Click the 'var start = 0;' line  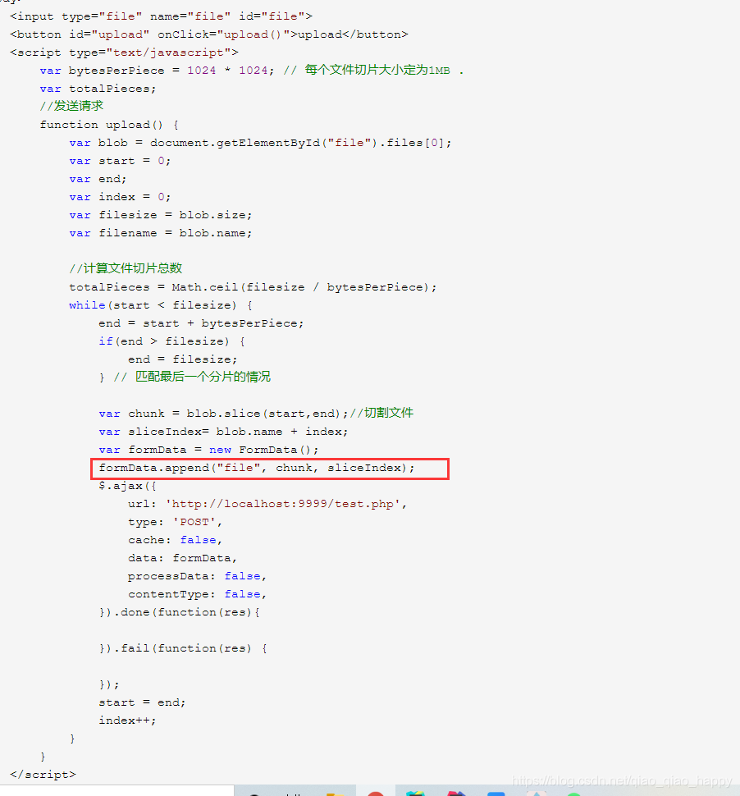(120, 161)
